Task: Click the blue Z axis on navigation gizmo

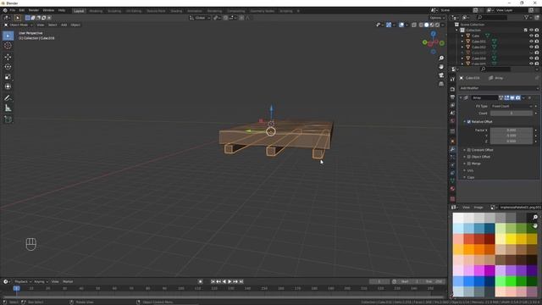Action: (434, 34)
